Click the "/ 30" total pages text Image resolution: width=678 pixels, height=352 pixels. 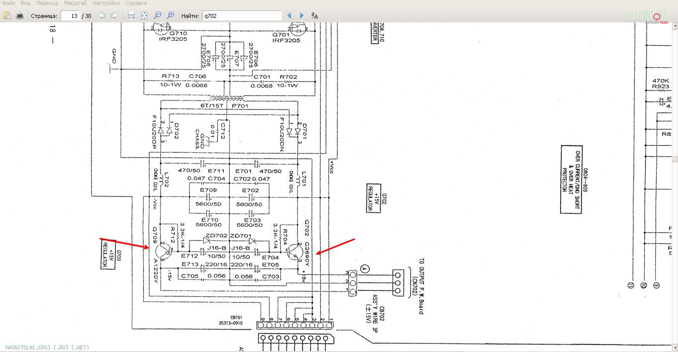(x=86, y=16)
